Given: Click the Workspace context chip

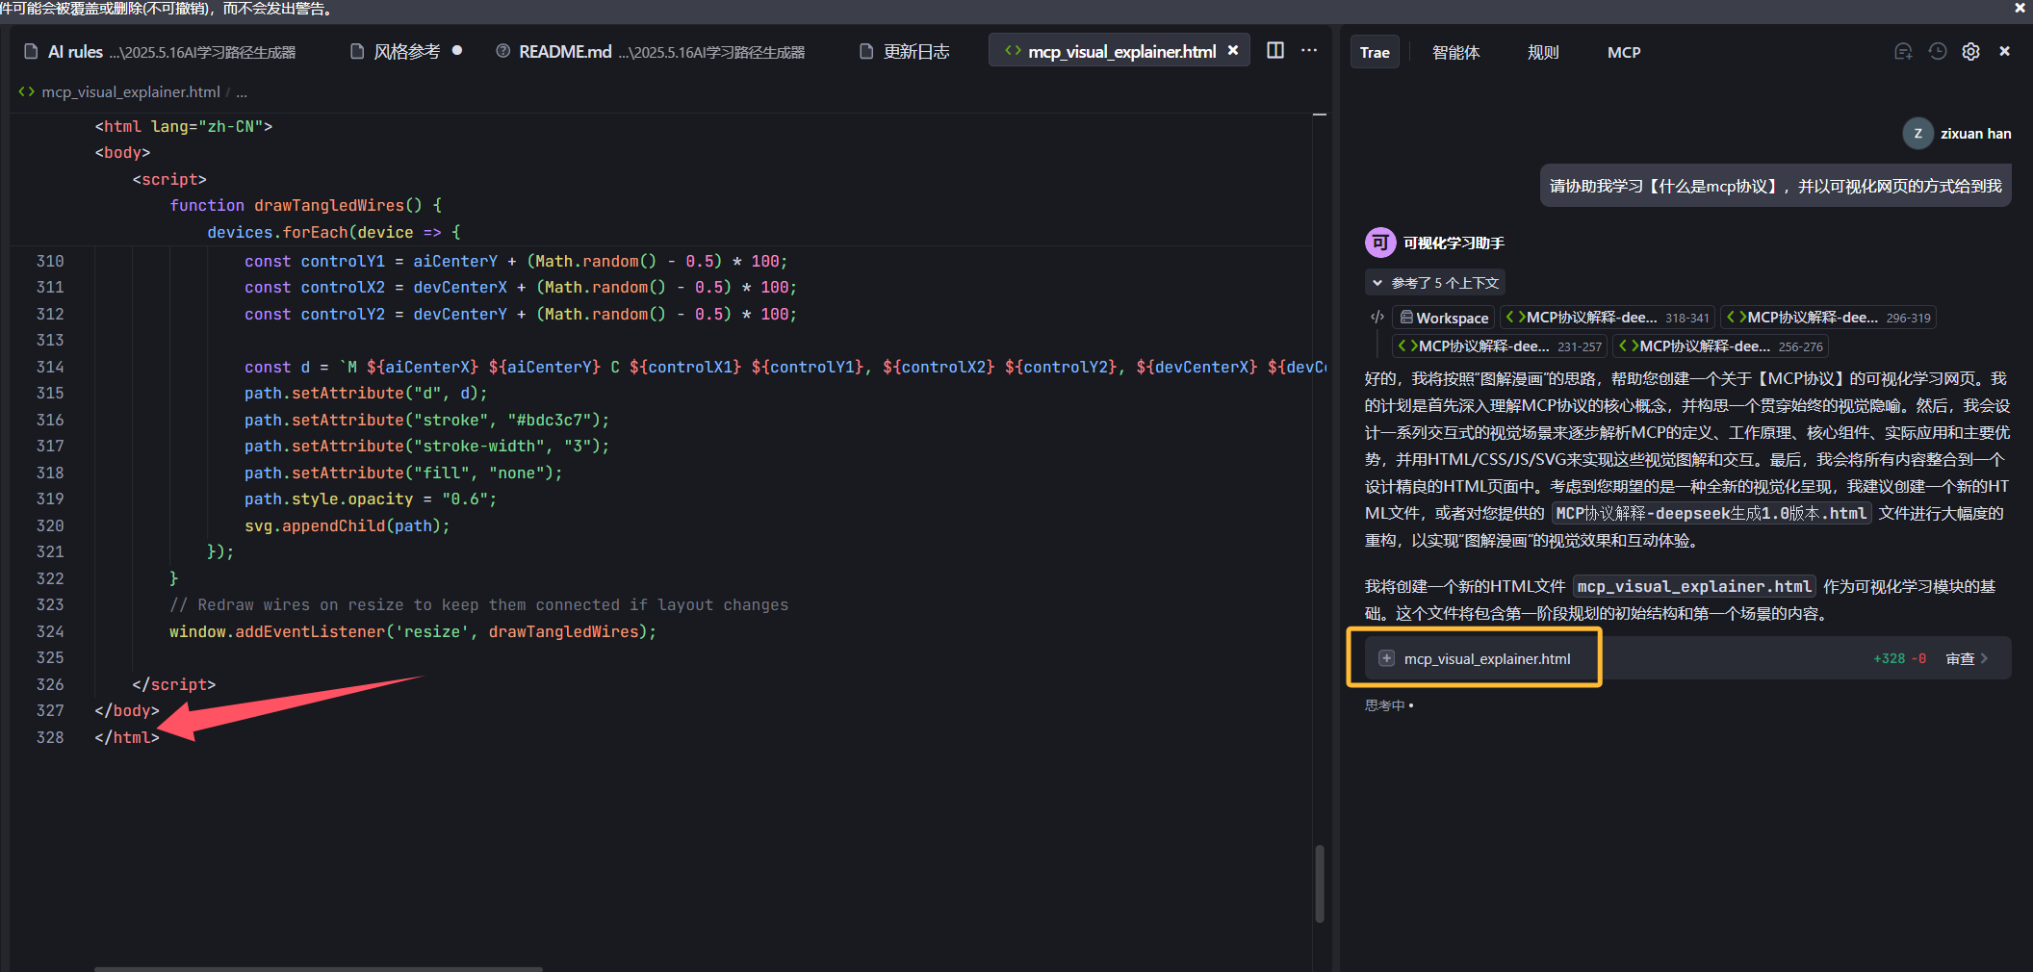Looking at the screenshot, I should (1444, 318).
